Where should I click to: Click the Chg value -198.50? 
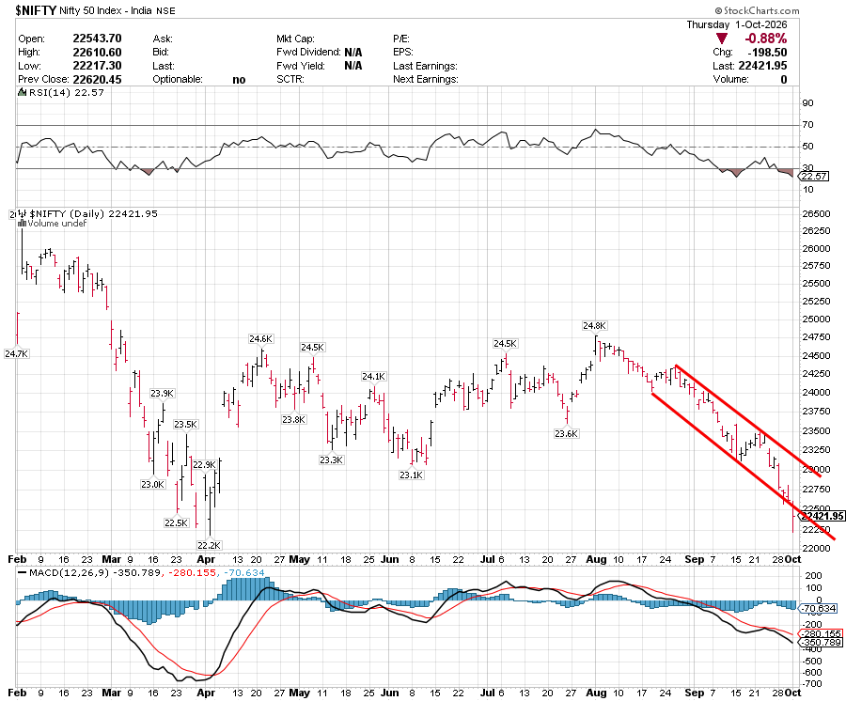[767, 53]
